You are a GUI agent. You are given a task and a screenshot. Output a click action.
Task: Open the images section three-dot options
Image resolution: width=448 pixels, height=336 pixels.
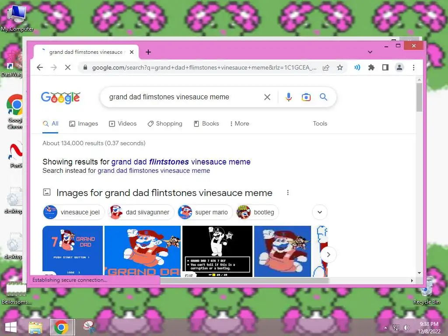pos(288,192)
